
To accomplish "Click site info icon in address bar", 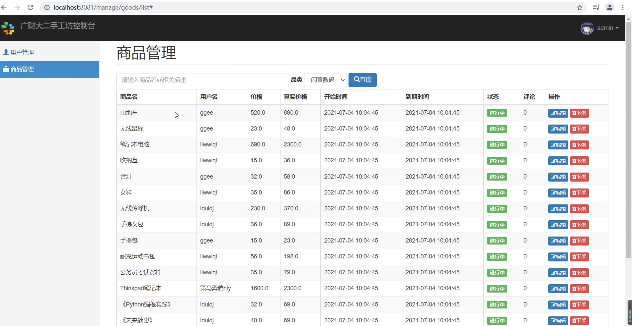I will click(47, 7).
